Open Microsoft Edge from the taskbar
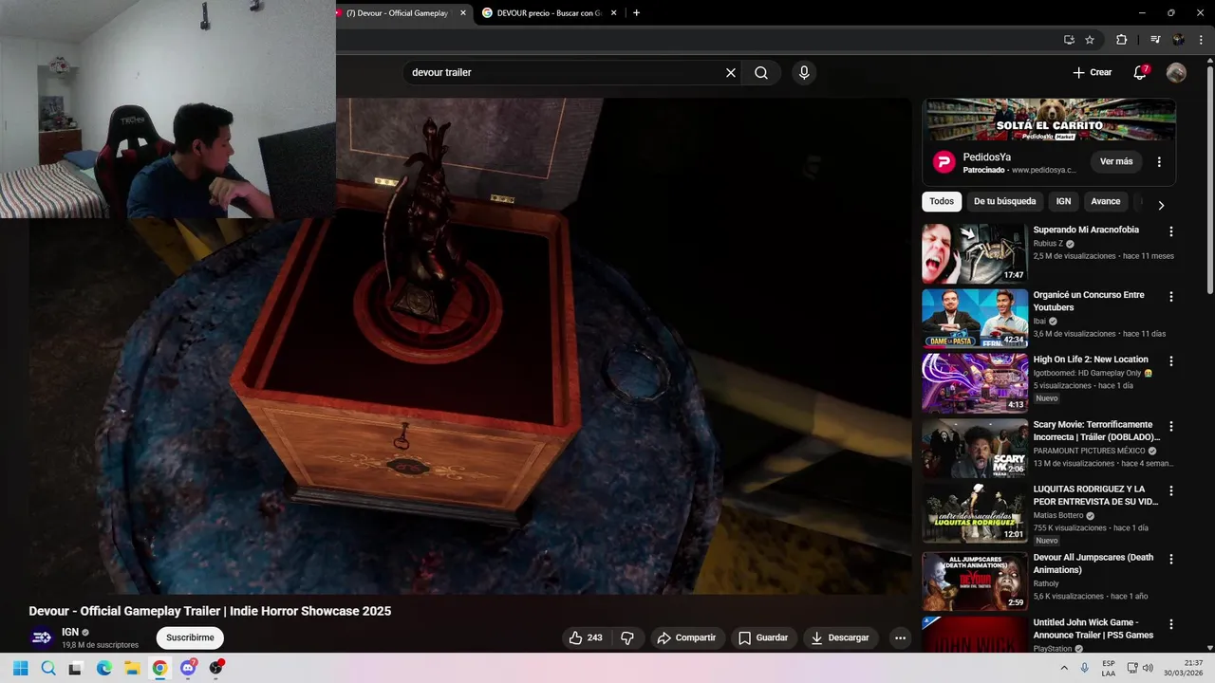1215x683 pixels. [104, 668]
